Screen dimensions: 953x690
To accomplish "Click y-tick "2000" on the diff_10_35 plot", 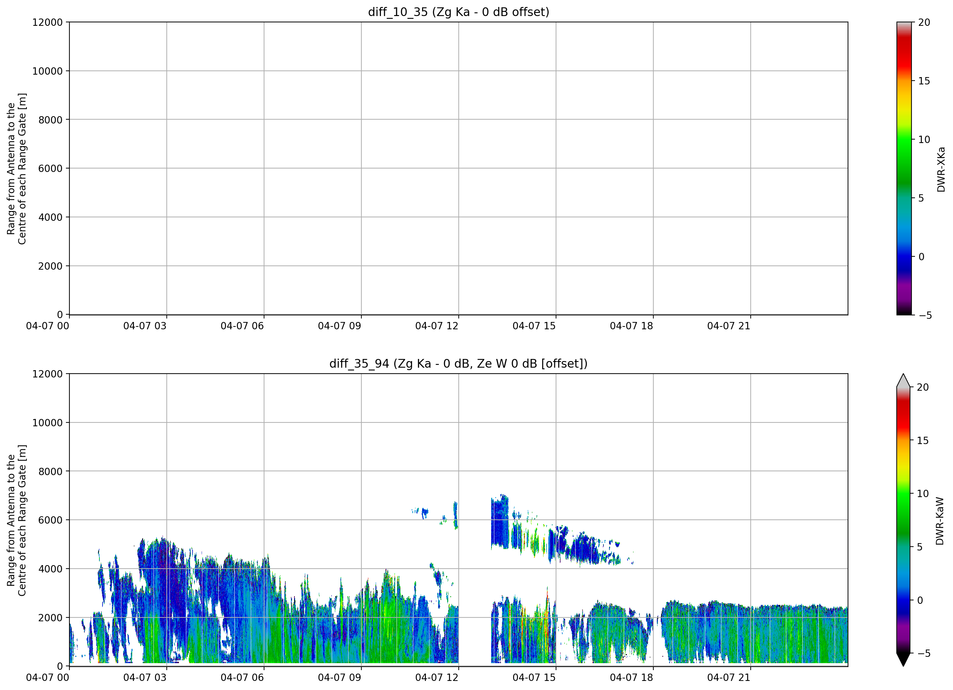I will [x=51, y=266].
